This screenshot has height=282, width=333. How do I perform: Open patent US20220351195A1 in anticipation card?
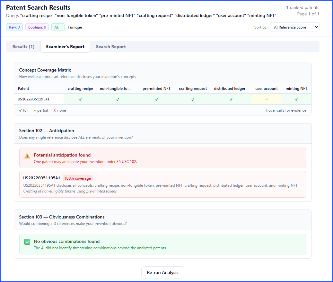[42, 178]
